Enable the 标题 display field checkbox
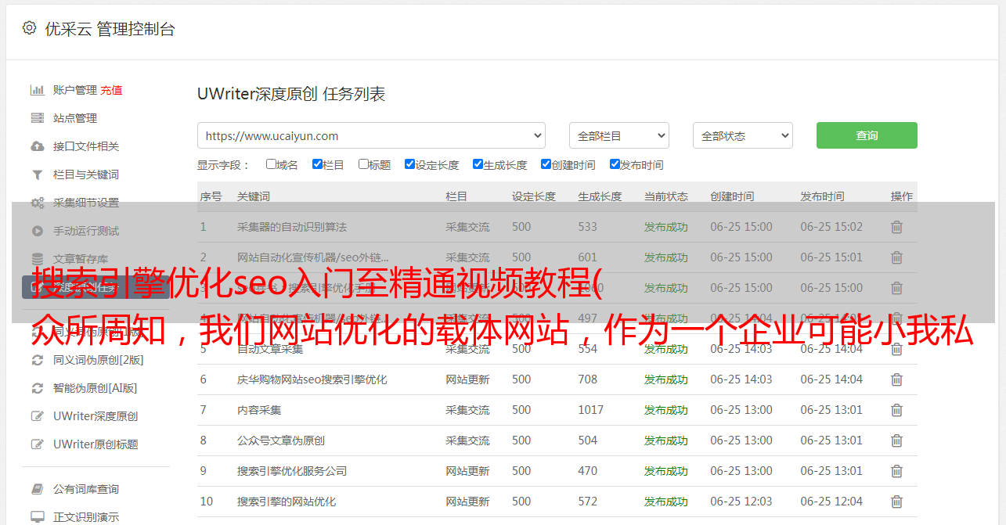 coord(363,164)
